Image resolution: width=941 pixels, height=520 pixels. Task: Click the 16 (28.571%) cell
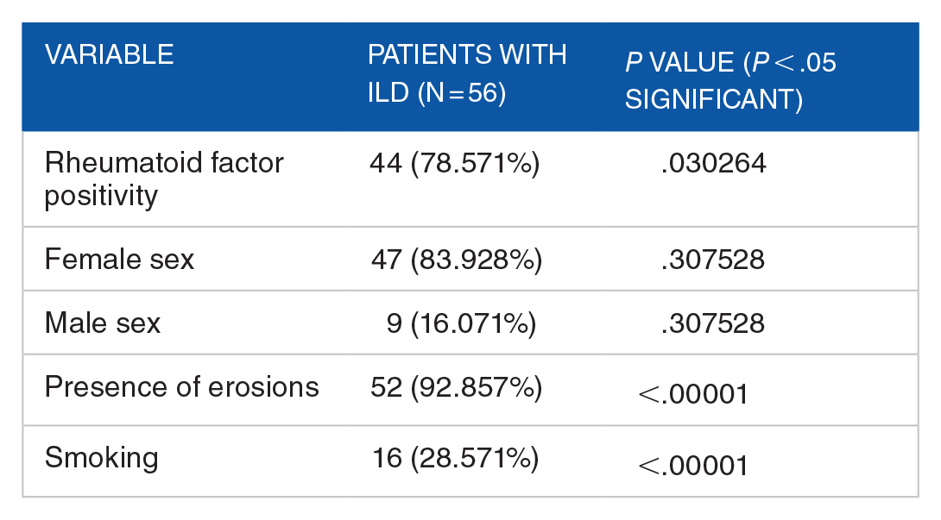[x=456, y=459]
